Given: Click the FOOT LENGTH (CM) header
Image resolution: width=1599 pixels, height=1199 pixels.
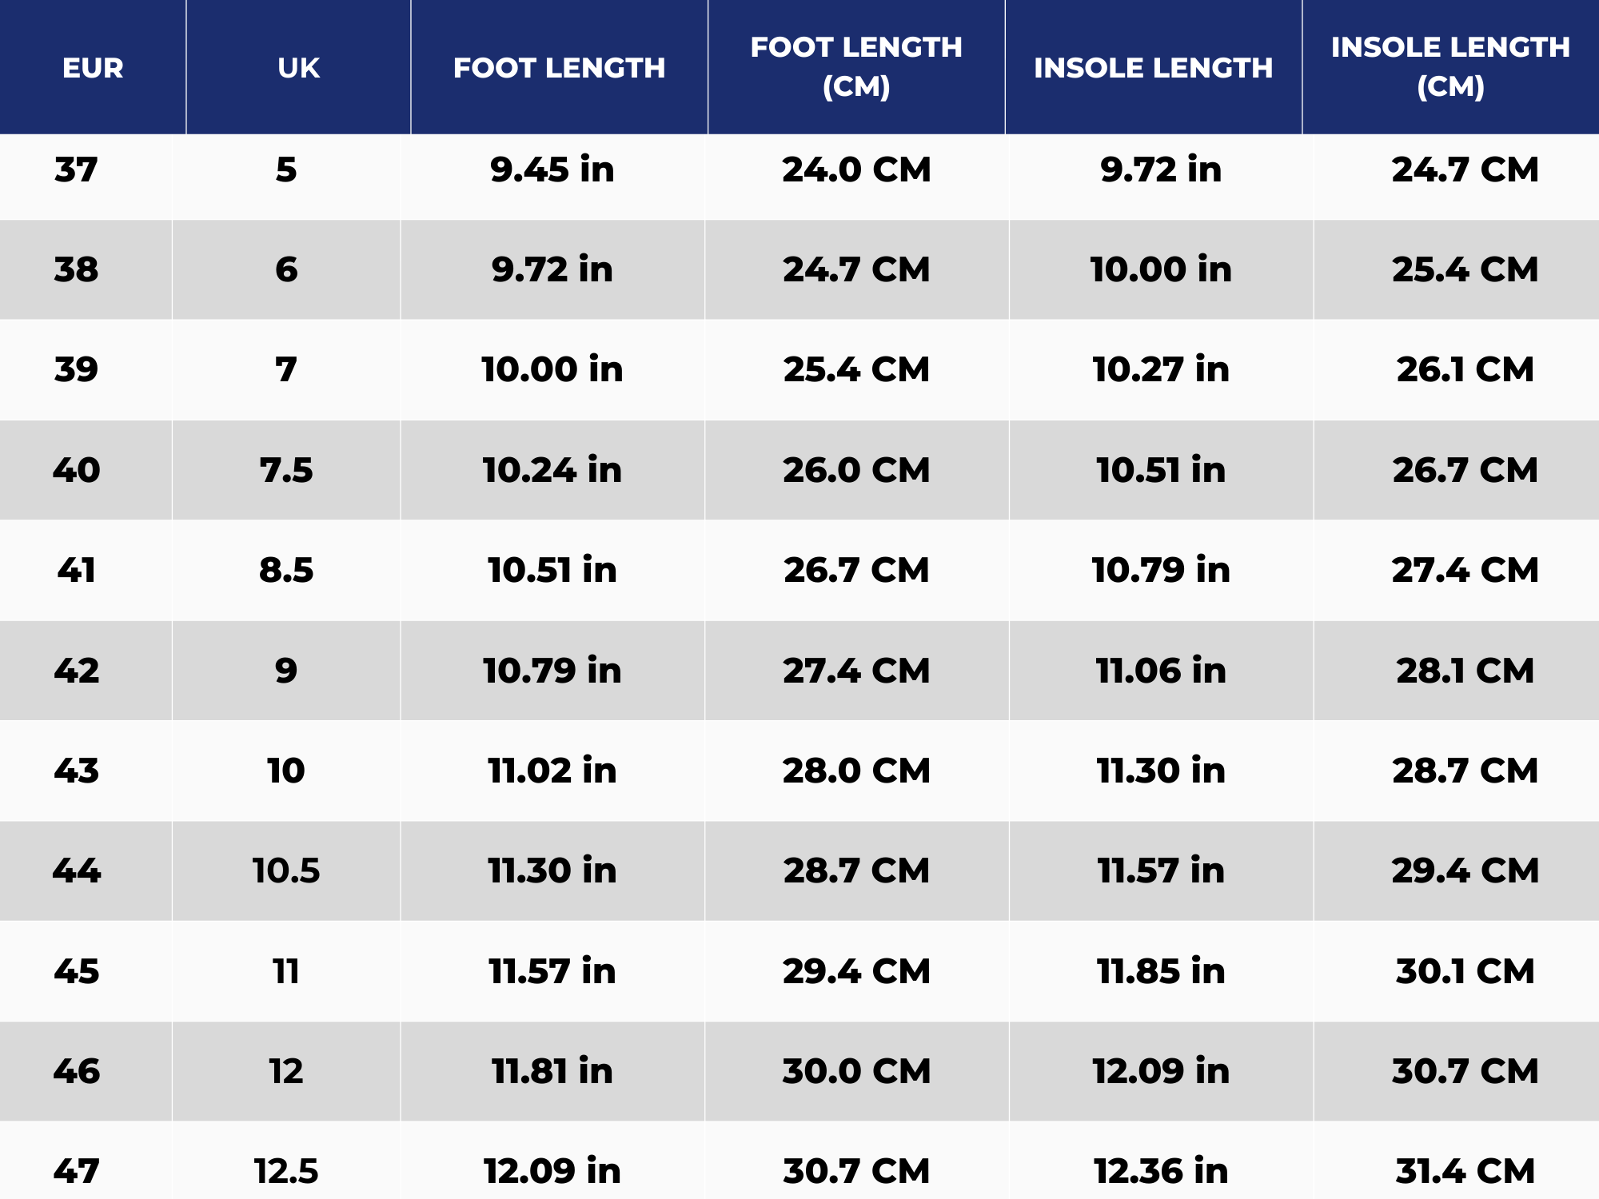Looking at the screenshot, I should tap(855, 67).
